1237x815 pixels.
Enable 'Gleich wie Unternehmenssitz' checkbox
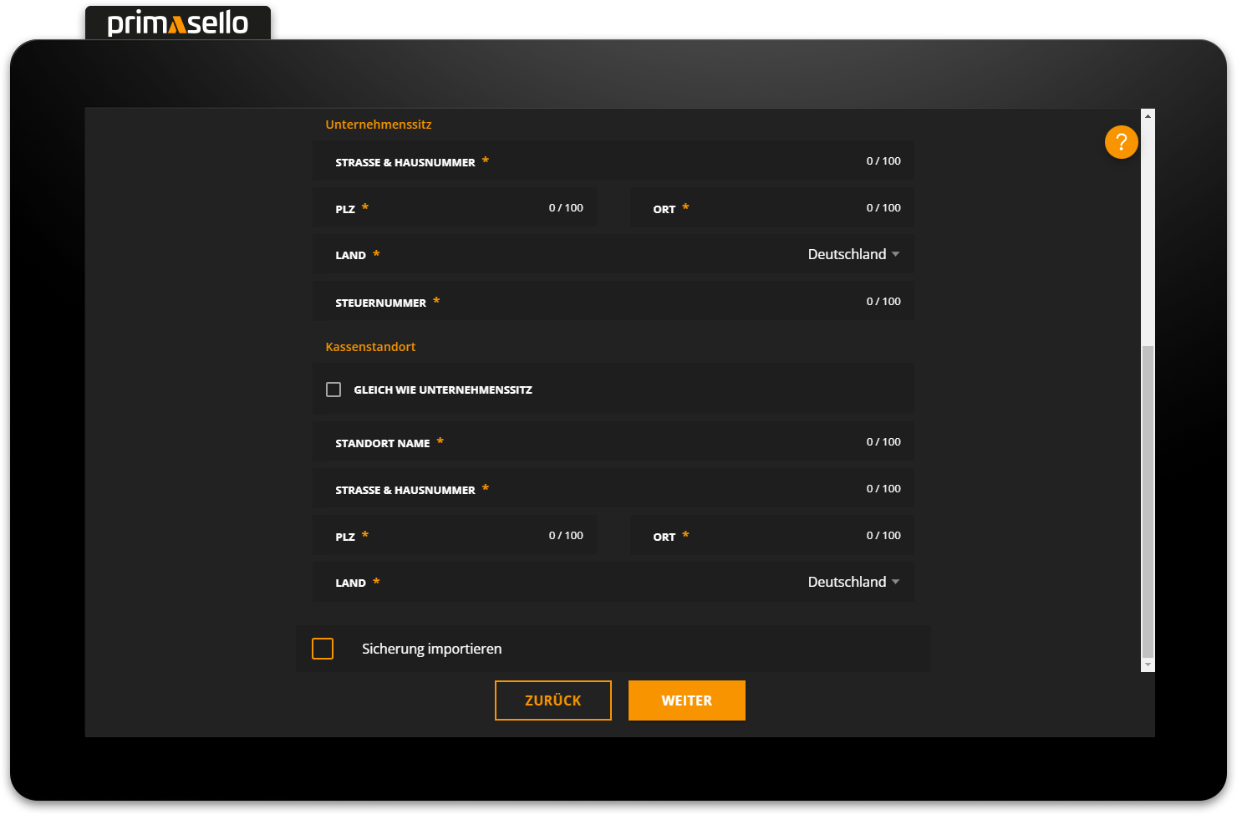coord(333,390)
